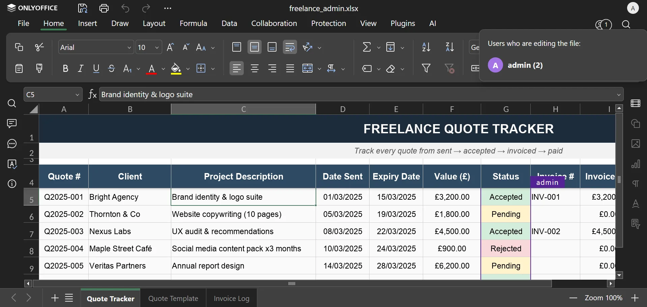This screenshot has height=307, width=647.
Task: Open the About info icon in left sidebar
Action: coord(12,184)
